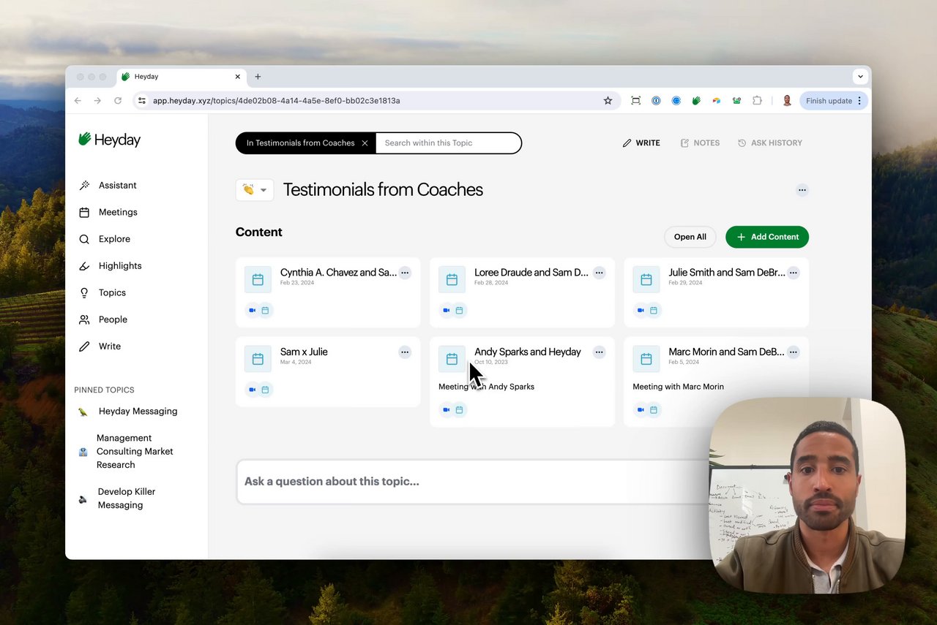Open the browser profile avatar
This screenshot has height=625, width=937.
(x=787, y=101)
